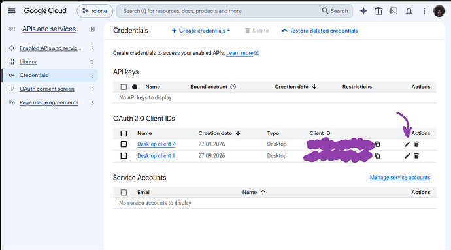This screenshot has width=451, height=250.
Task: Click the OAuth table Client ID column header
Action: 320,133
